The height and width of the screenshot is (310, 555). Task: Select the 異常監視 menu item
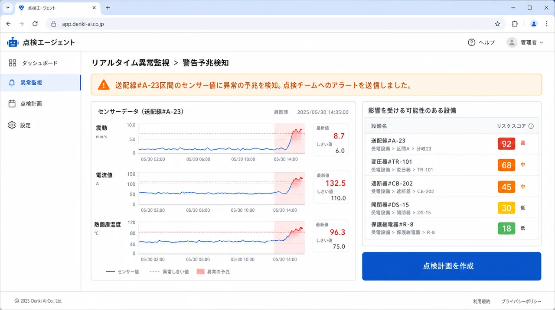pyautogui.click(x=40, y=83)
